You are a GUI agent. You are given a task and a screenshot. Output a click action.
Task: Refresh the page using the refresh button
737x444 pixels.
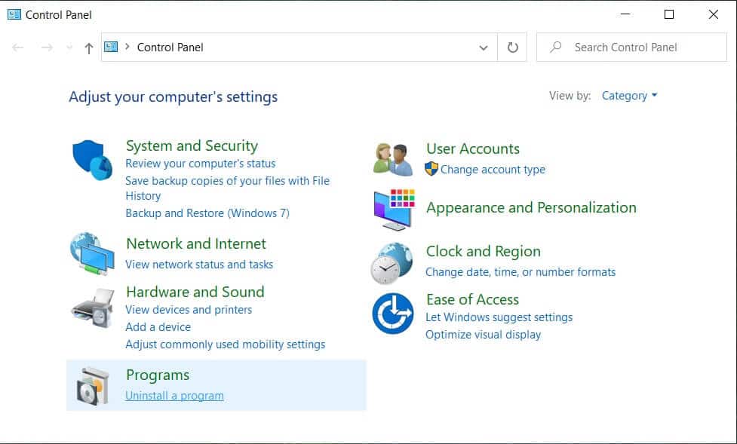tap(514, 47)
